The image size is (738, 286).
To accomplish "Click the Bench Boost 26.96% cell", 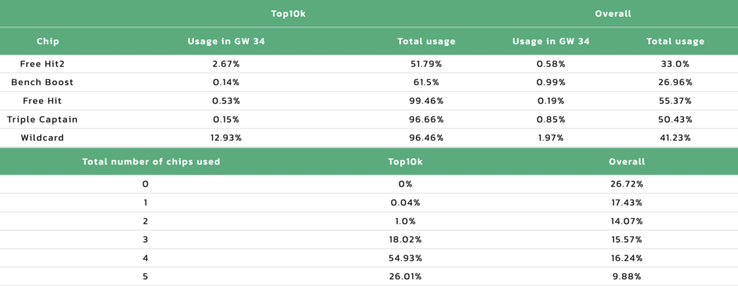I will click(x=675, y=82).
